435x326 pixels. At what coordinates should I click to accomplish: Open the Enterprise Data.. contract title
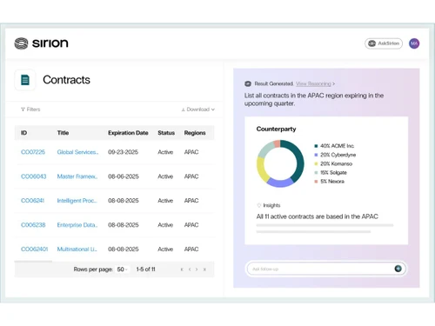[77, 225]
